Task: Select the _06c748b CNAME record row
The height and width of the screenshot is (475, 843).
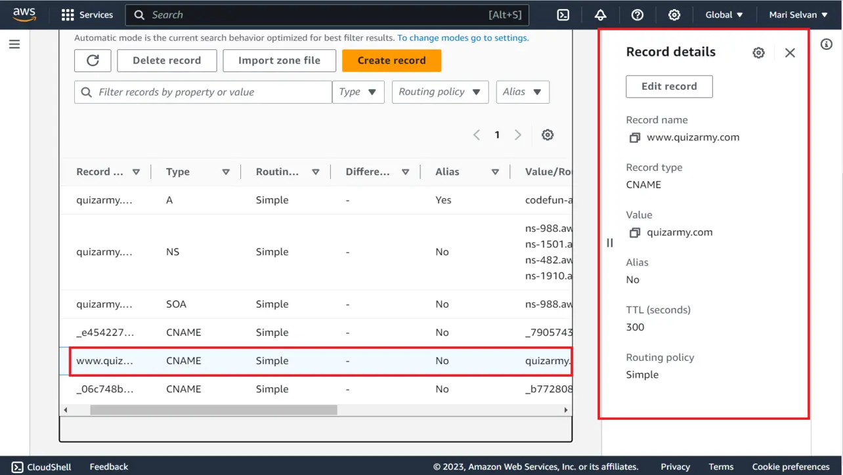Action: click(316, 389)
